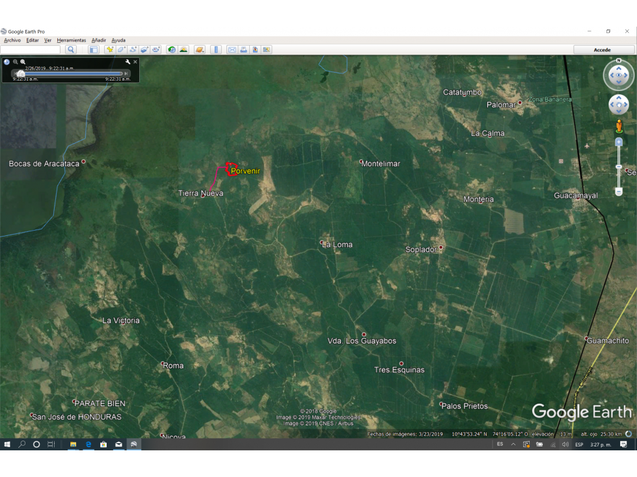This screenshot has width=637, height=477.
Task: Click into the search input field
Action: [31, 49]
